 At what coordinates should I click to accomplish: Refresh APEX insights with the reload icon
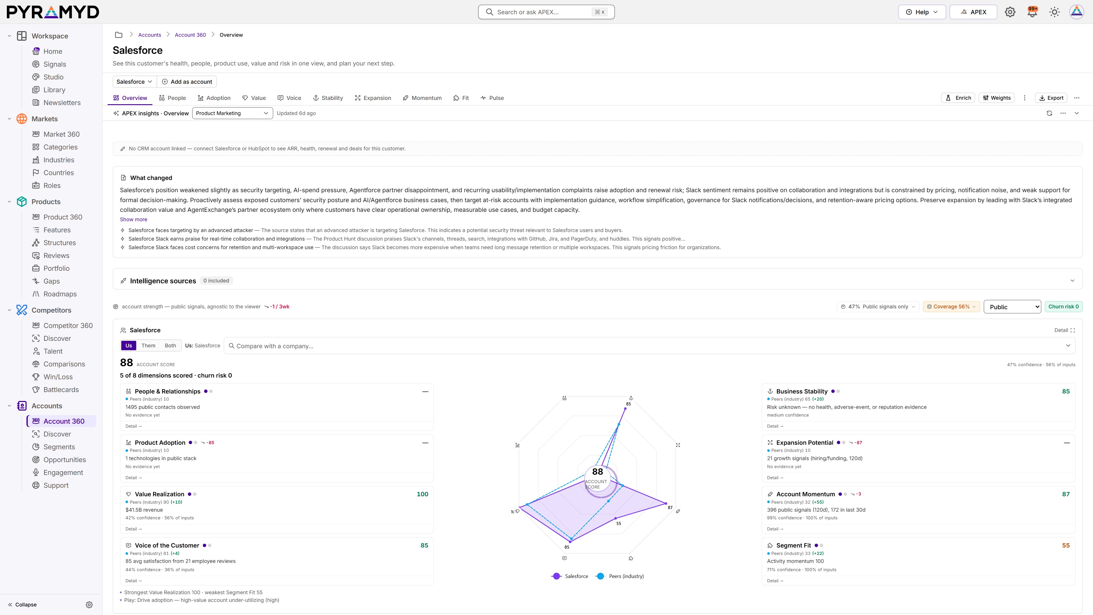(x=1049, y=113)
